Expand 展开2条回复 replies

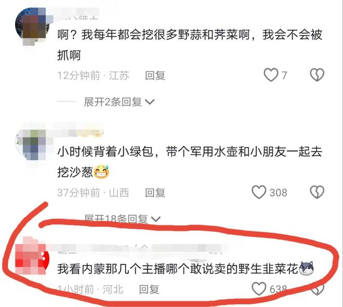pyautogui.click(x=119, y=102)
